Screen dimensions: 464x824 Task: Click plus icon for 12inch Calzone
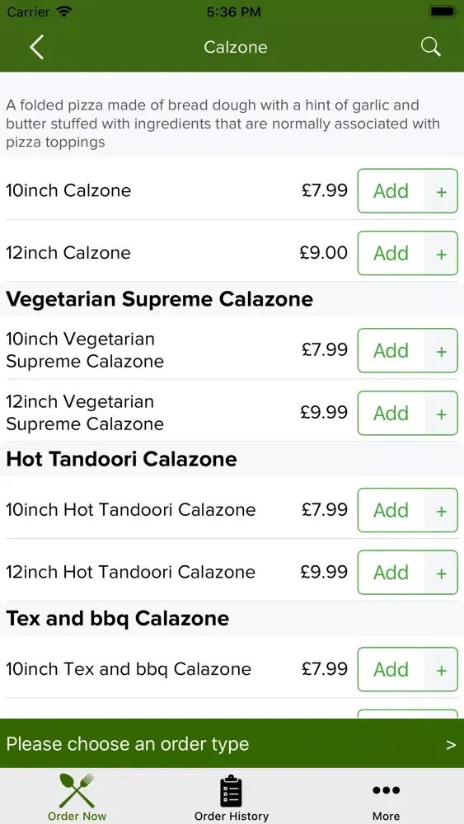click(x=442, y=254)
